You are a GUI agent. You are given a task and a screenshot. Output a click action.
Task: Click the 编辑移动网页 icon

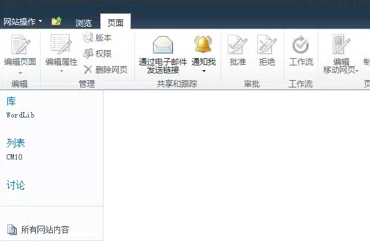pyautogui.click(x=341, y=44)
